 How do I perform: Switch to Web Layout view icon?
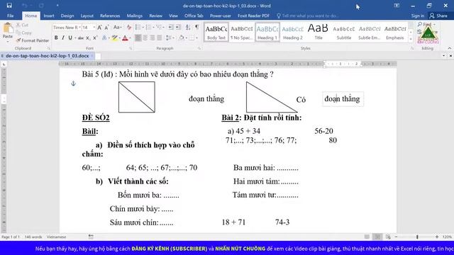coord(388,237)
